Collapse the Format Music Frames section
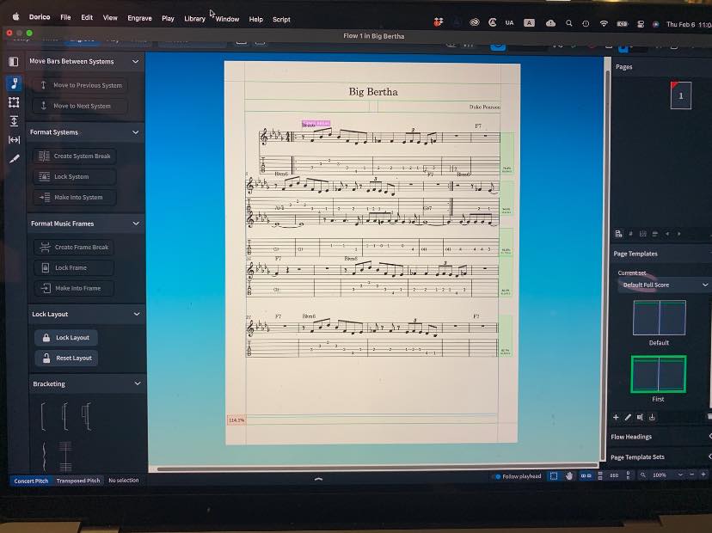Screen dimensions: 712x533 click(x=136, y=224)
